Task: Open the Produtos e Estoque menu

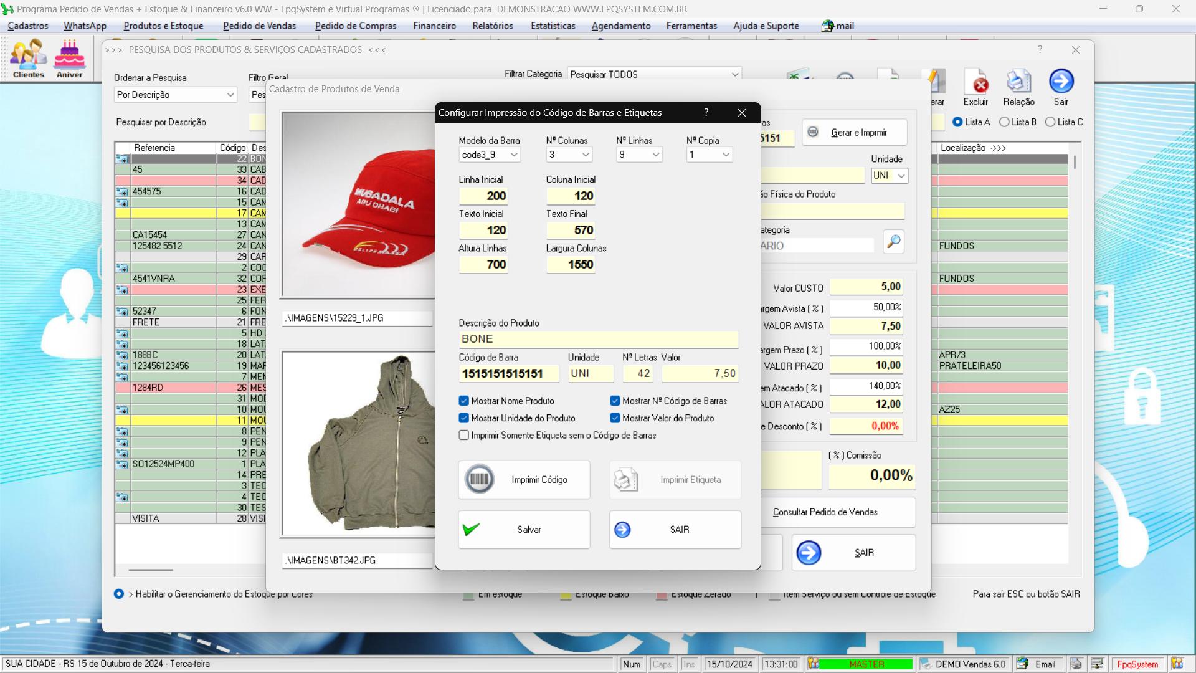Action: [163, 26]
